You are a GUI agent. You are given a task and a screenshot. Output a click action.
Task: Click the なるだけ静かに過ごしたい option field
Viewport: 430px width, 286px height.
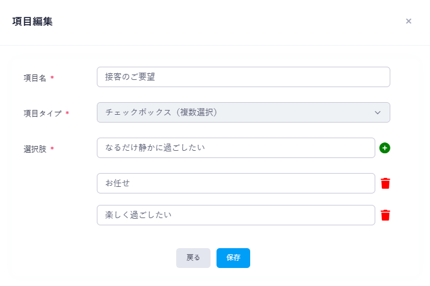(x=236, y=148)
